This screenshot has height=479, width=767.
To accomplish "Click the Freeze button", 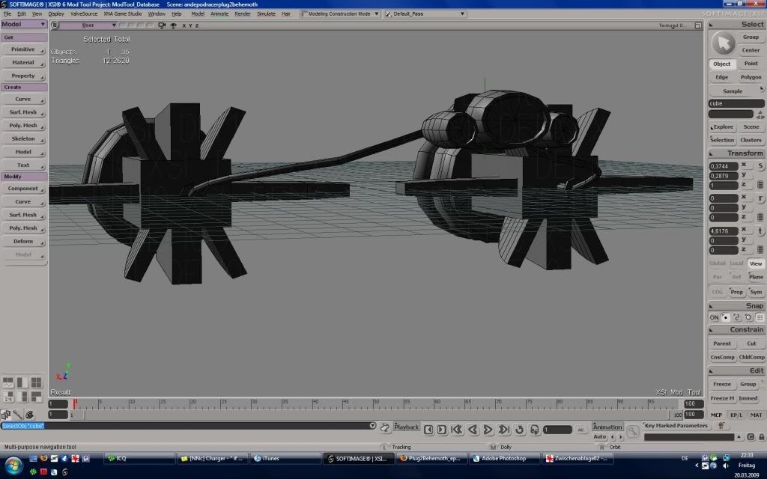I will [721, 384].
